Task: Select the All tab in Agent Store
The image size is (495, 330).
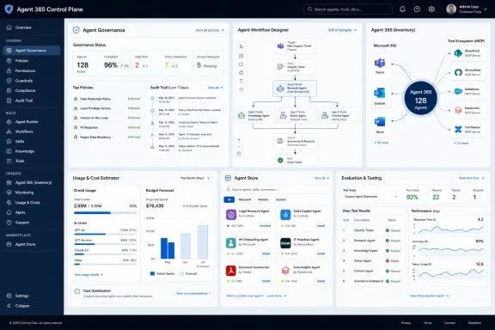Action: tap(229, 199)
